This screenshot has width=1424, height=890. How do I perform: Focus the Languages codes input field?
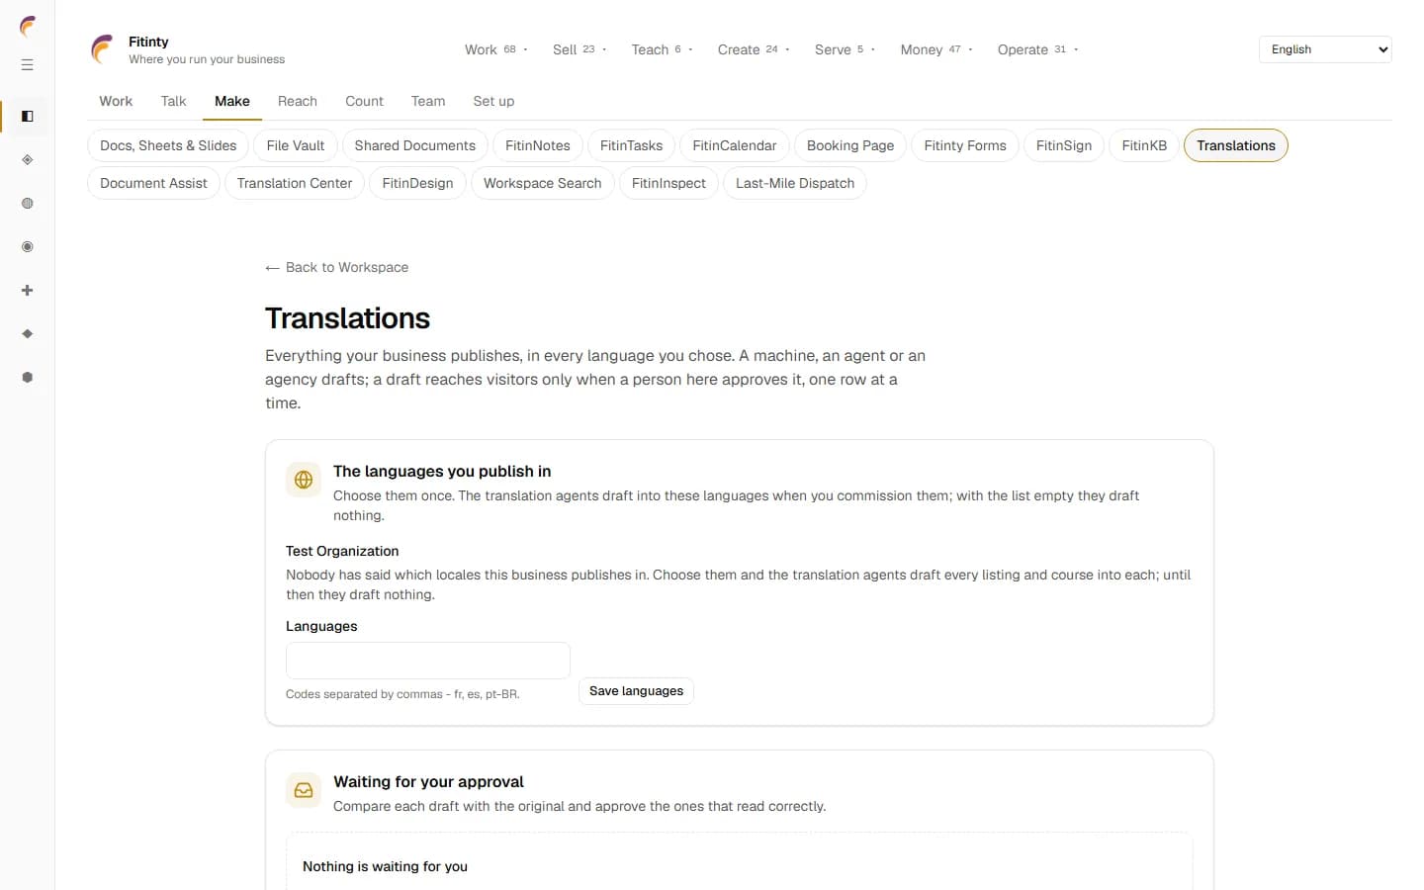coord(428,661)
